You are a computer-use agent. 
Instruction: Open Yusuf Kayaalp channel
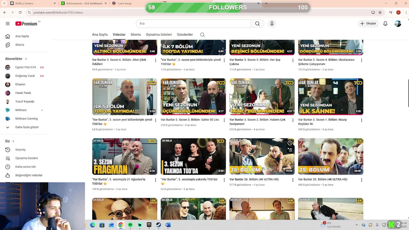click(x=24, y=102)
